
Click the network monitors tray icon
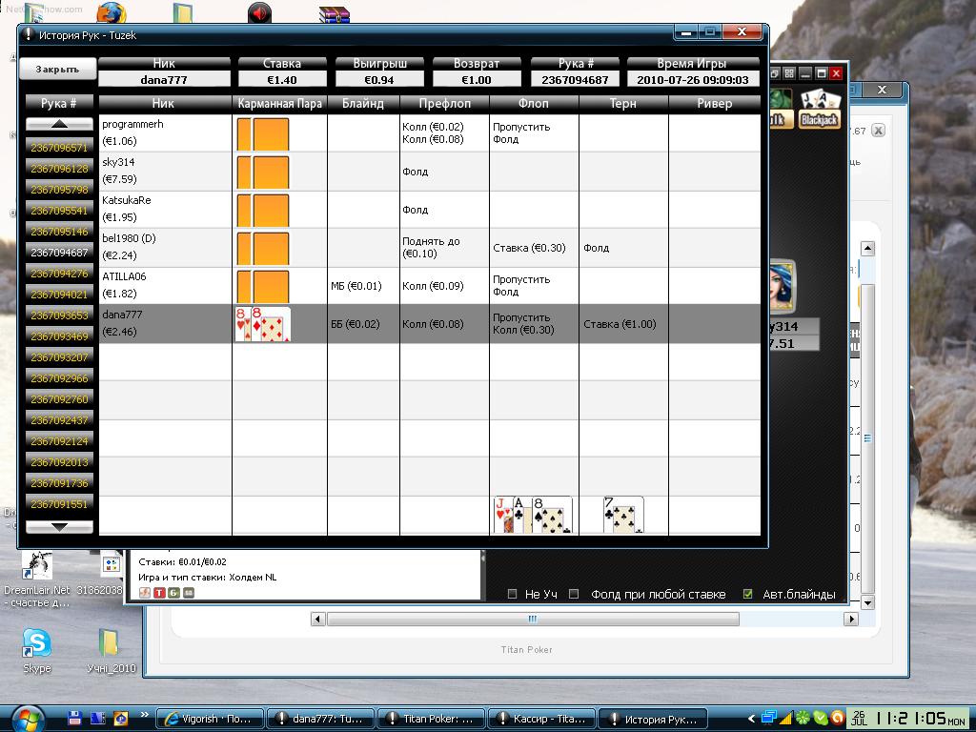click(769, 718)
